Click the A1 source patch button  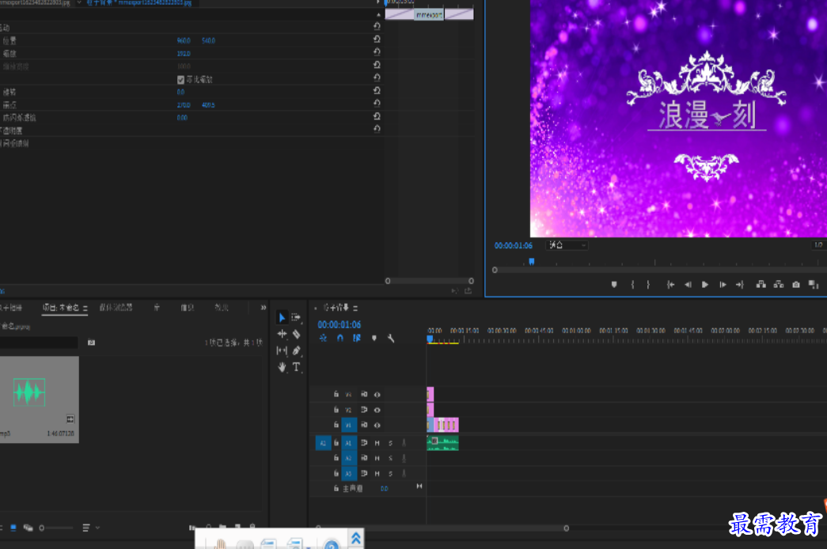pos(323,443)
